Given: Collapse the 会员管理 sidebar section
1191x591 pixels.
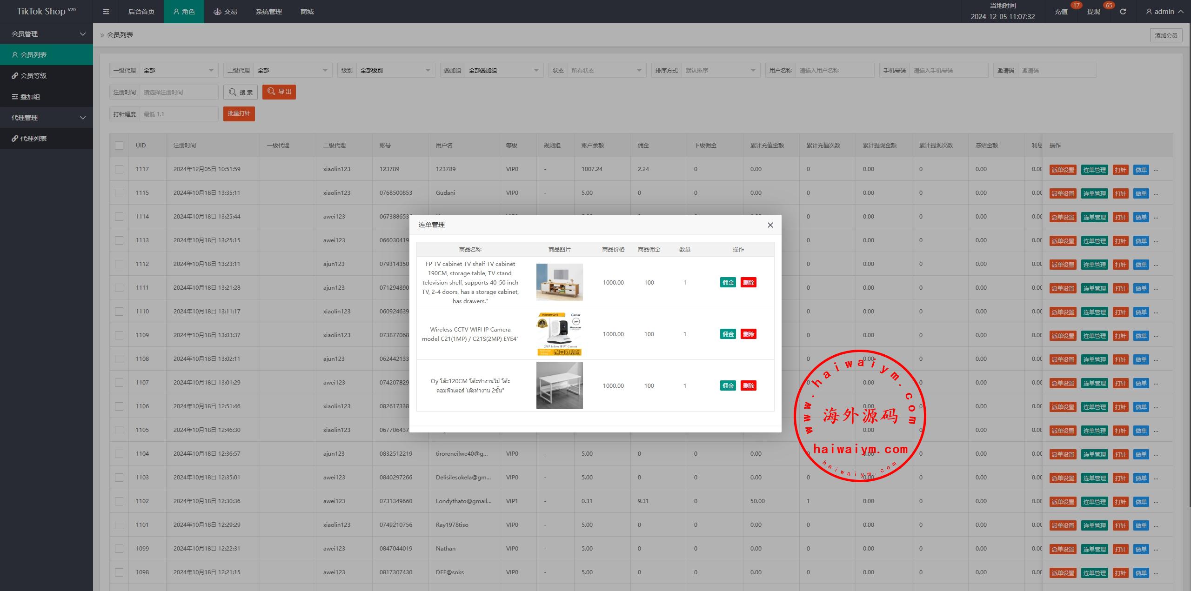Looking at the screenshot, I should tap(47, 34).
